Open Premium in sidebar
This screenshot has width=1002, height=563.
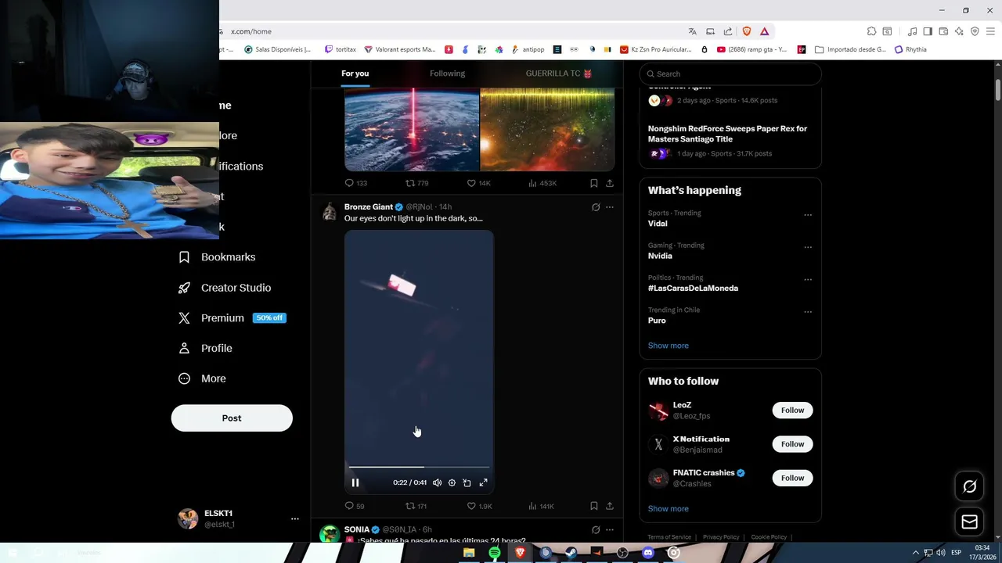pyautogui.click(x=232, y=318)
